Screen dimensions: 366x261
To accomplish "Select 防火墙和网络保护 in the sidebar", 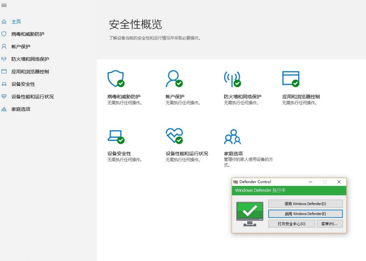I will [30, 59].
